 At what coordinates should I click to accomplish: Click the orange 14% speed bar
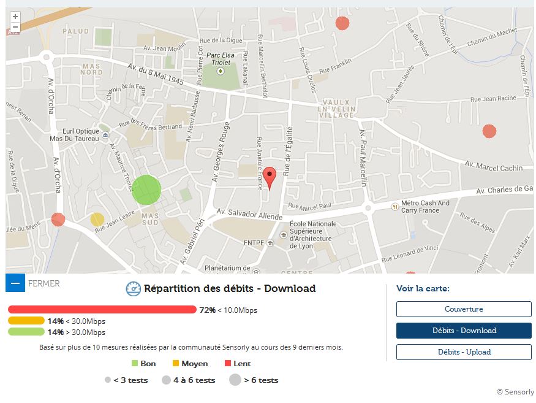[x=26, y=321]
